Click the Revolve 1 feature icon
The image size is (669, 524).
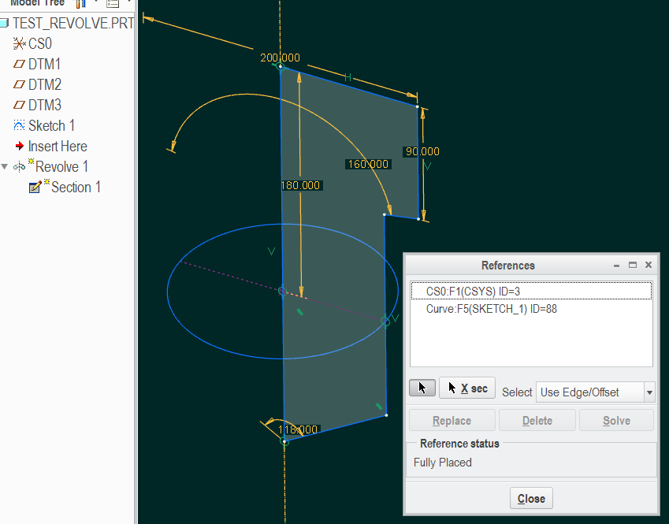[20, 166]
